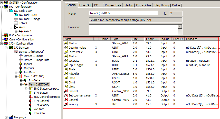
Task: Open the CoE - Online tab
Action: click(x=144, y=5)
